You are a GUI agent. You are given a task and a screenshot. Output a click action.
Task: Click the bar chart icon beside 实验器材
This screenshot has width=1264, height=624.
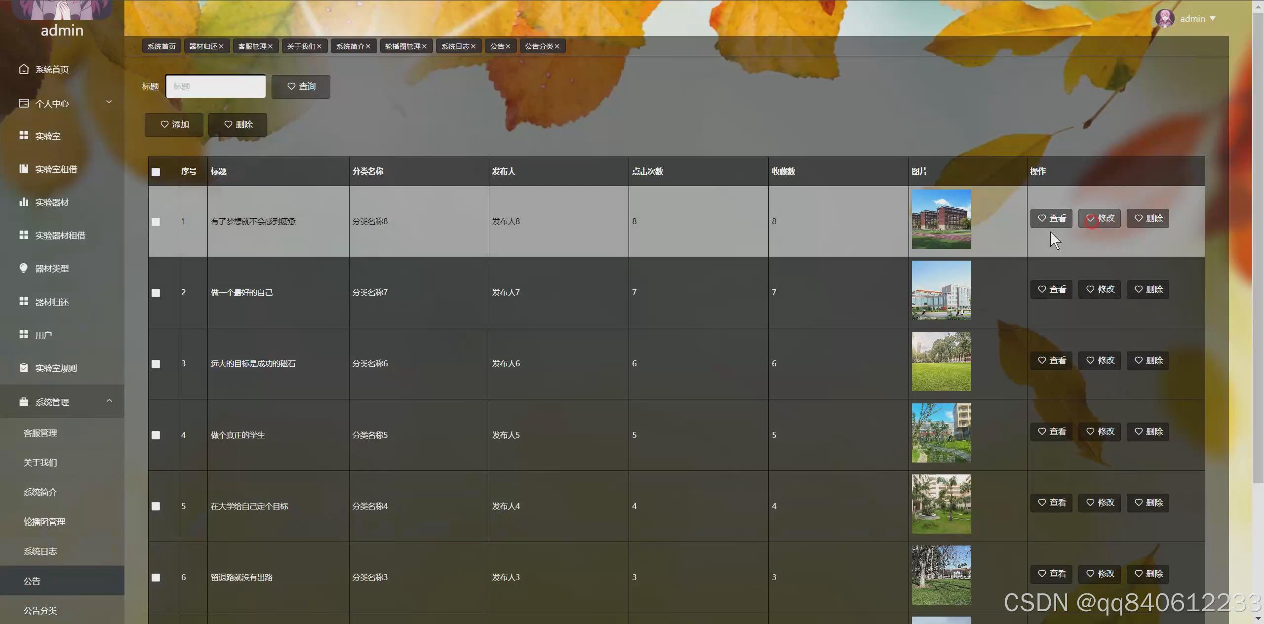(x=24, y=201)
